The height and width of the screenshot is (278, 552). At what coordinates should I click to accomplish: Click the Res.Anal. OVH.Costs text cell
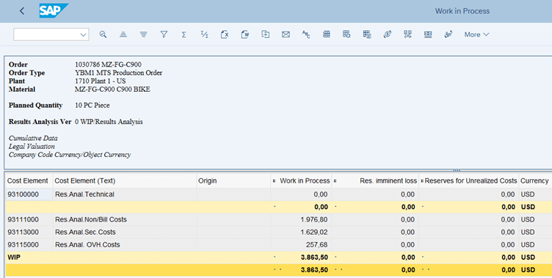point(125,244)
